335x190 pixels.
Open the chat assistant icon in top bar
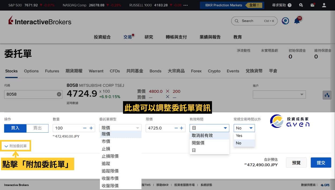(x=301, y=5)
